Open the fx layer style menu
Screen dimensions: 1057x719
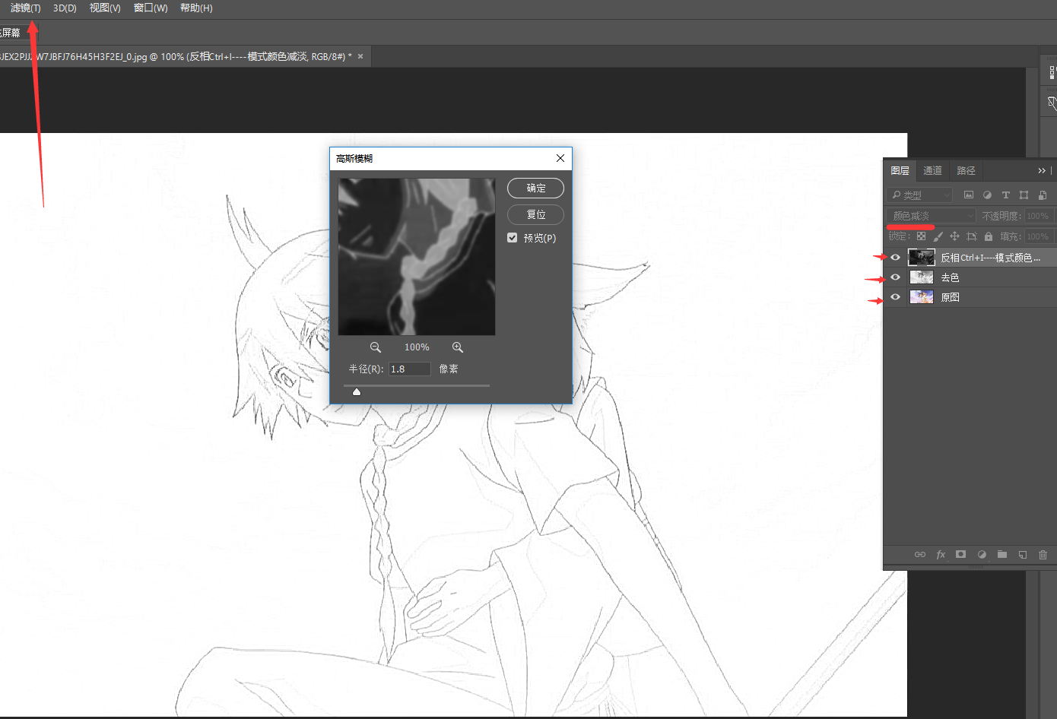click(941, 555)
